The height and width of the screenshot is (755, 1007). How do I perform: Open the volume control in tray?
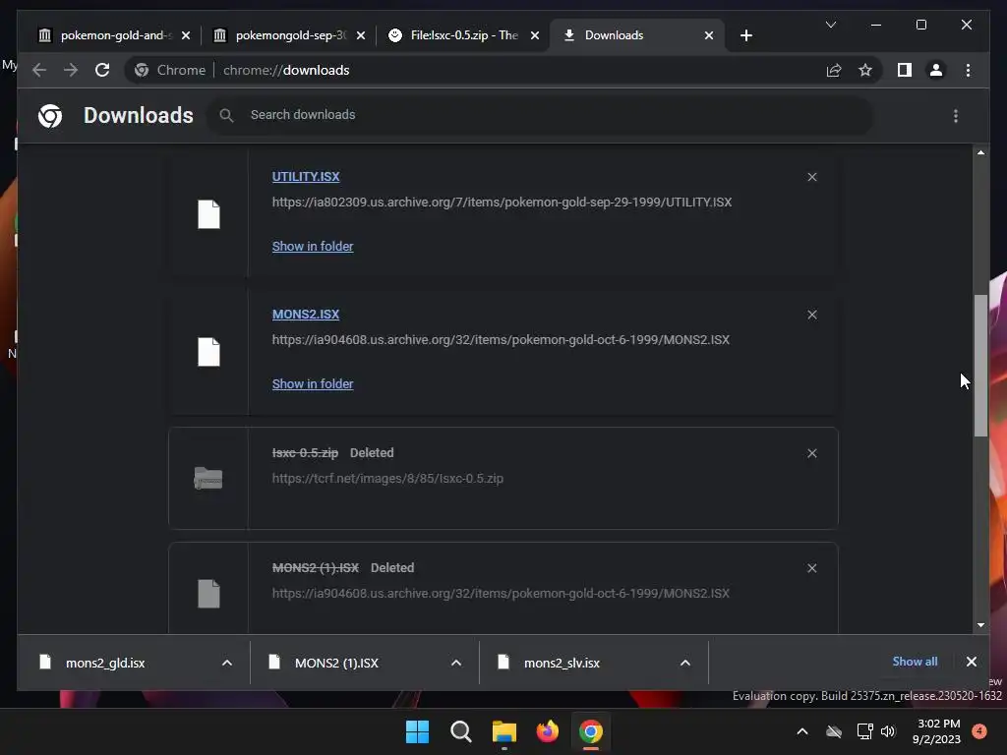coord(888,731)
